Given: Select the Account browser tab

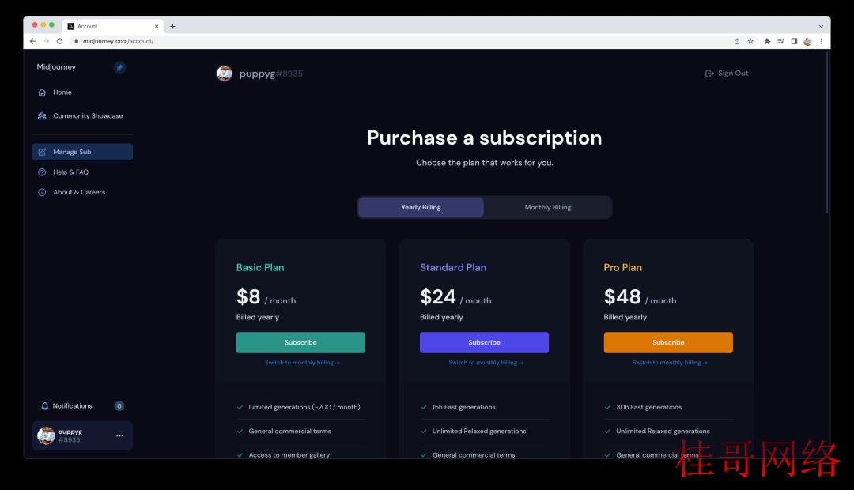Looking at the screenshot, I should tap(113, 26).
